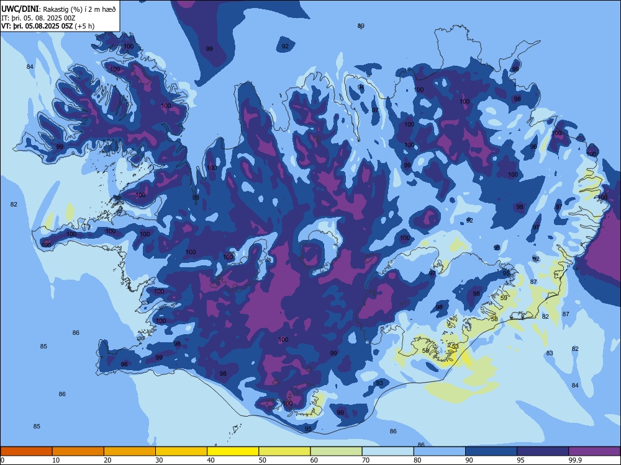Choose the very light blue 70–80 swatch

(x=388, y=451)
